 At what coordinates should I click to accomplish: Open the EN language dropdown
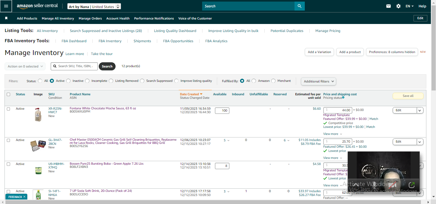409,6
